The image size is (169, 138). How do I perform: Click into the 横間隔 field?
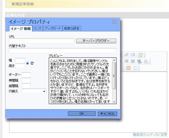coord(26,81)
